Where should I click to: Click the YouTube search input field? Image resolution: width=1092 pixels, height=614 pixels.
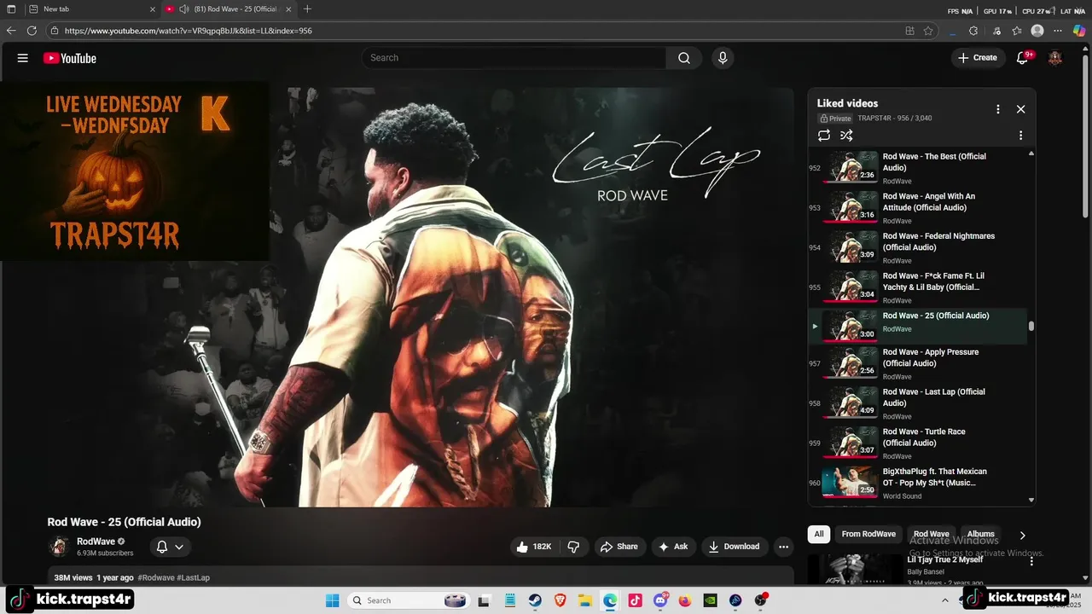point(514,58)
